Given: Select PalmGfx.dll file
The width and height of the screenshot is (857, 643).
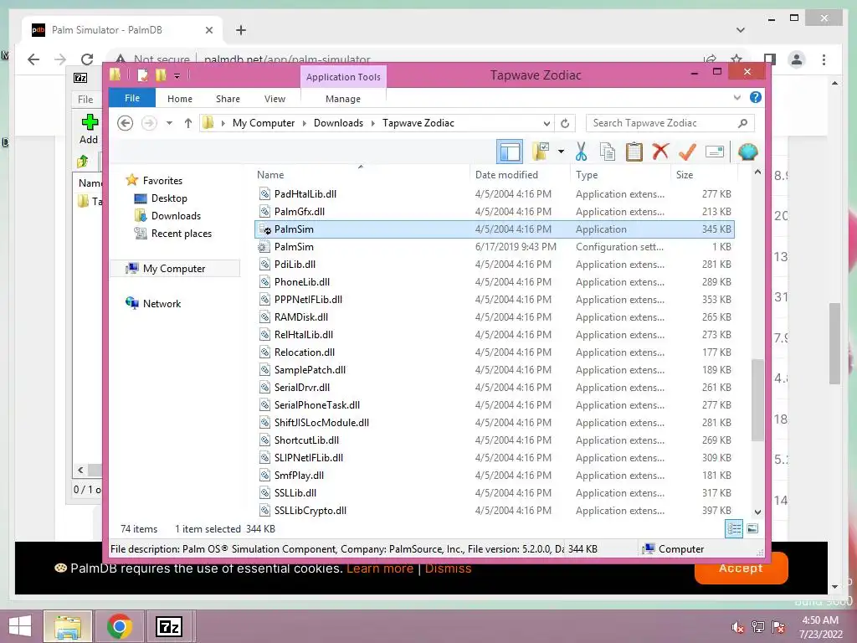Looking at the screenshot, I should (495, 212).
